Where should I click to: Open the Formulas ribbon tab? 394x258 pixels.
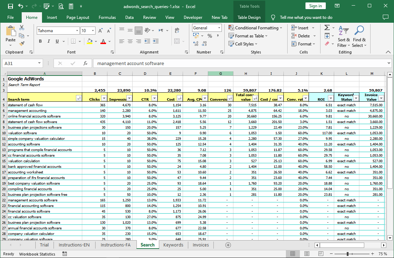coord(107,17)
